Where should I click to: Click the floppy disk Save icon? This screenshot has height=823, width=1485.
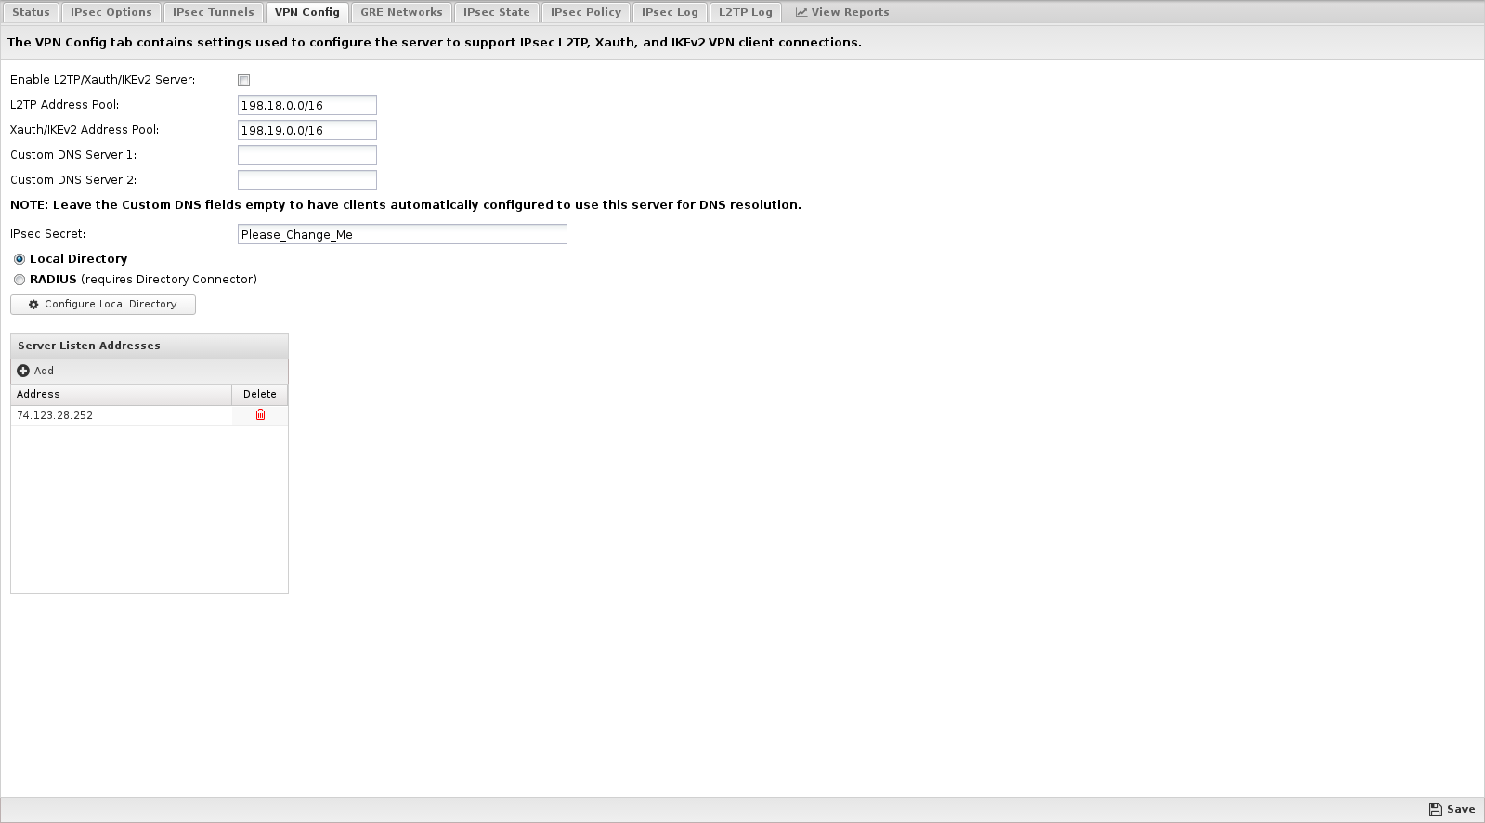(1435, 809)
